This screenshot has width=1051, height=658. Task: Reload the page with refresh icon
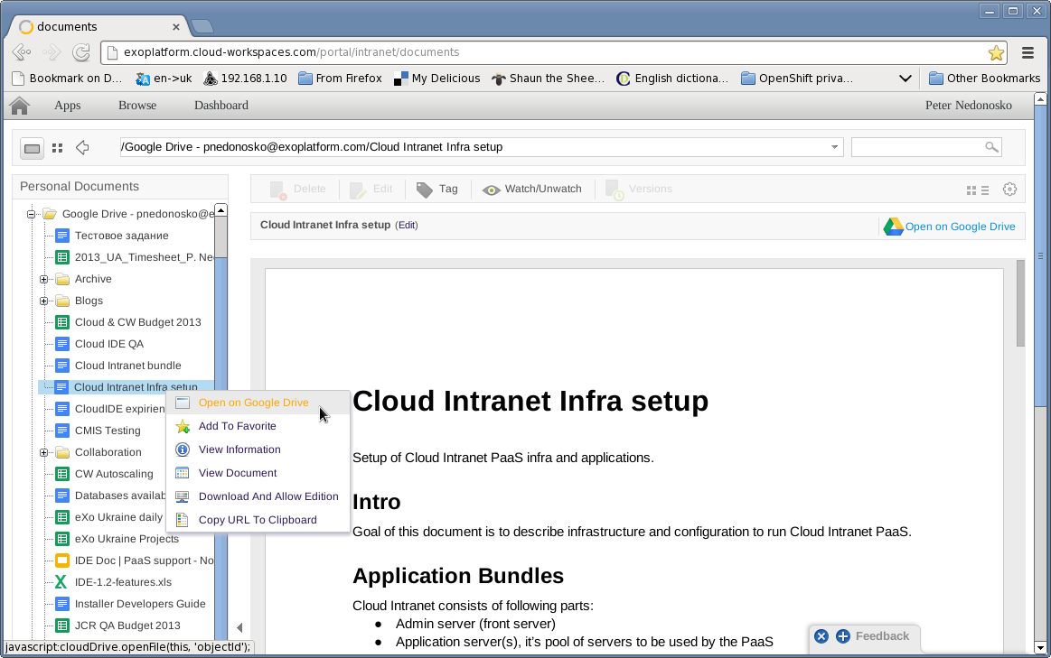pos(81,52)
